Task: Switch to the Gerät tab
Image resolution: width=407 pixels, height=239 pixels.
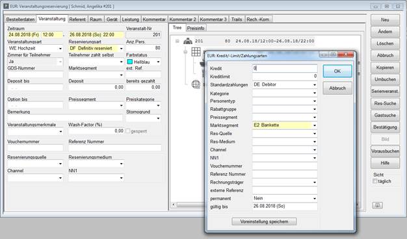Action: 112,19
